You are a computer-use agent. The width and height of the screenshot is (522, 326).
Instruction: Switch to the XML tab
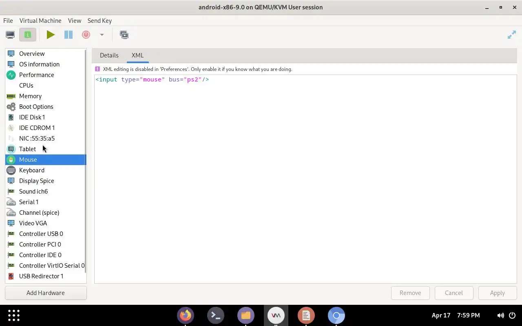[137, 55]
